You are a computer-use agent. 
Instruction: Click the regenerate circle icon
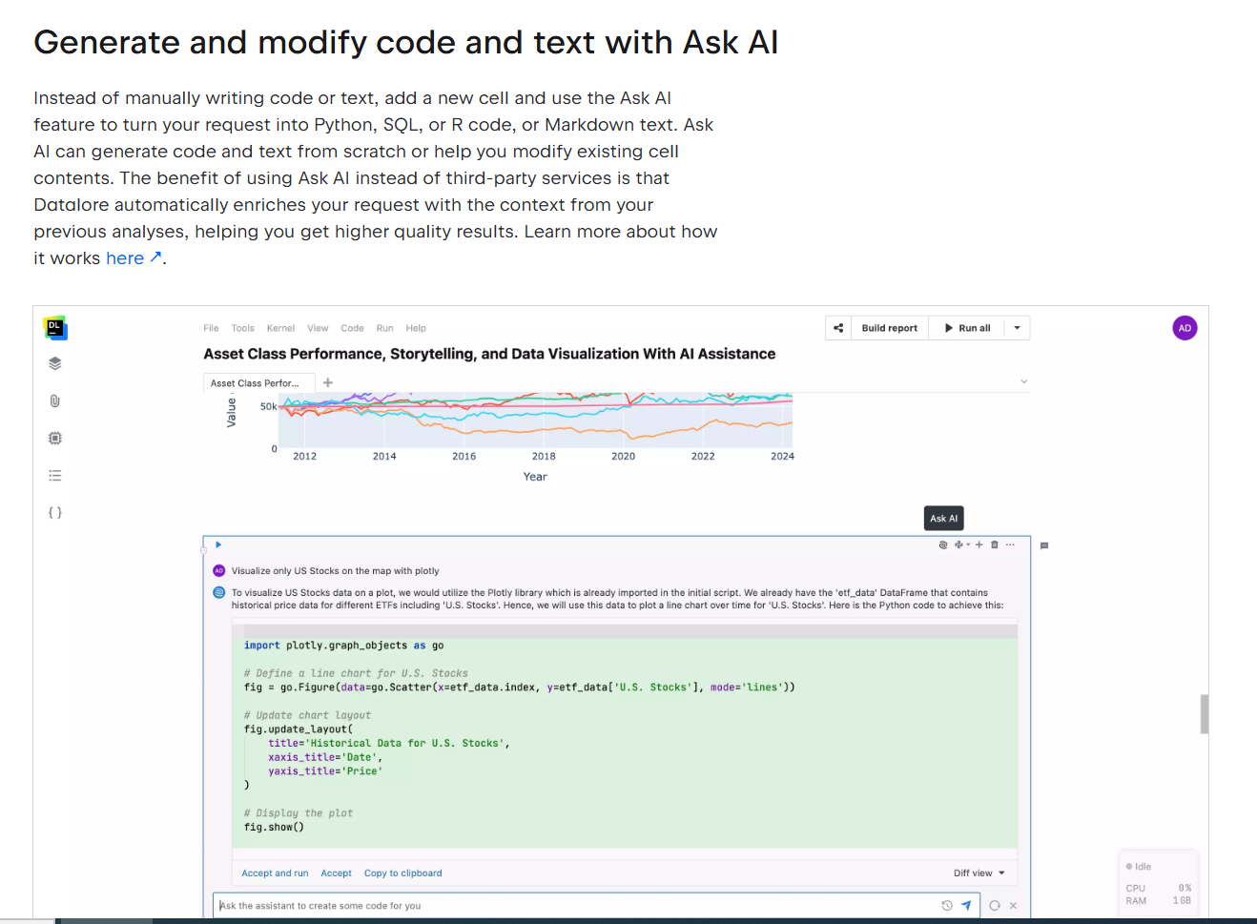[995, 906]
